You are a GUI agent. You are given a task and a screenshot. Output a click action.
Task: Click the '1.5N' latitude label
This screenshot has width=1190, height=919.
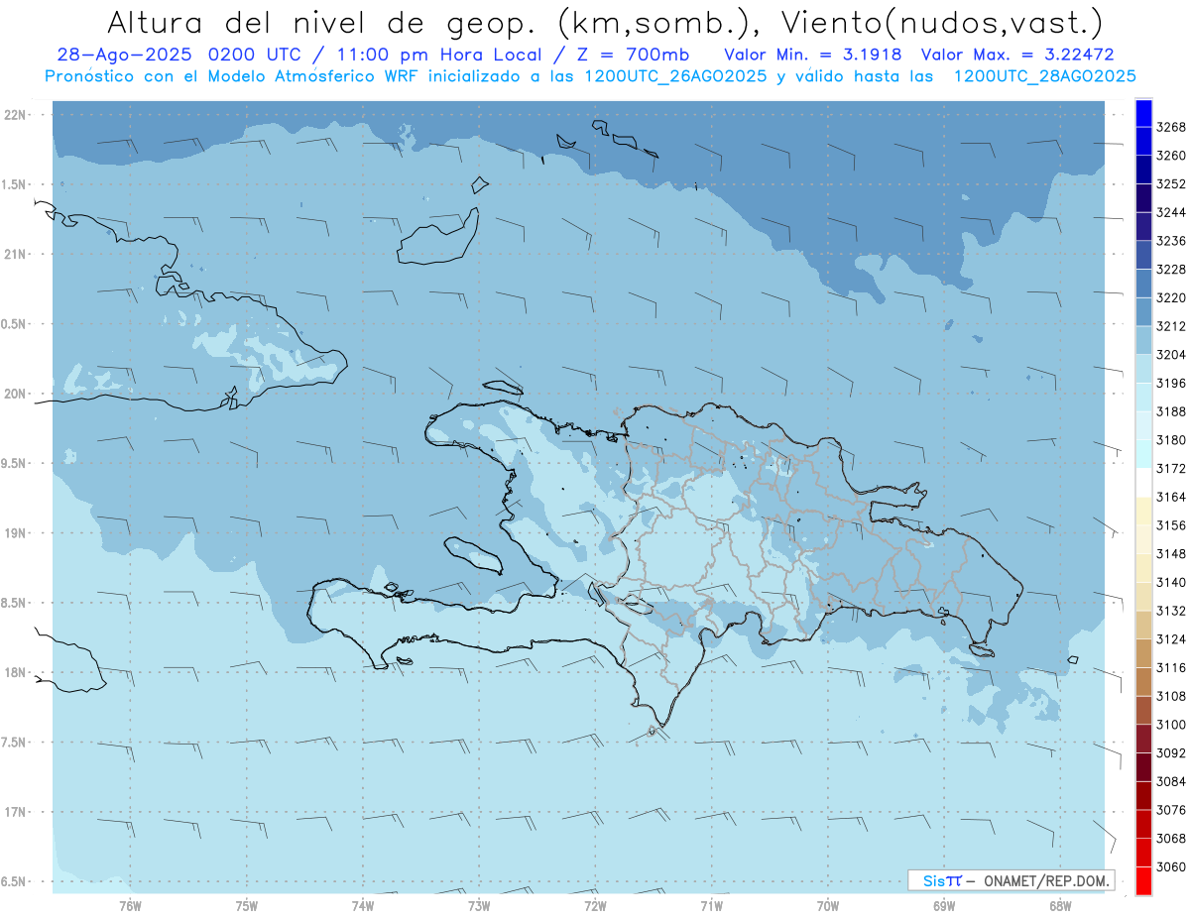tap(14, 184)
